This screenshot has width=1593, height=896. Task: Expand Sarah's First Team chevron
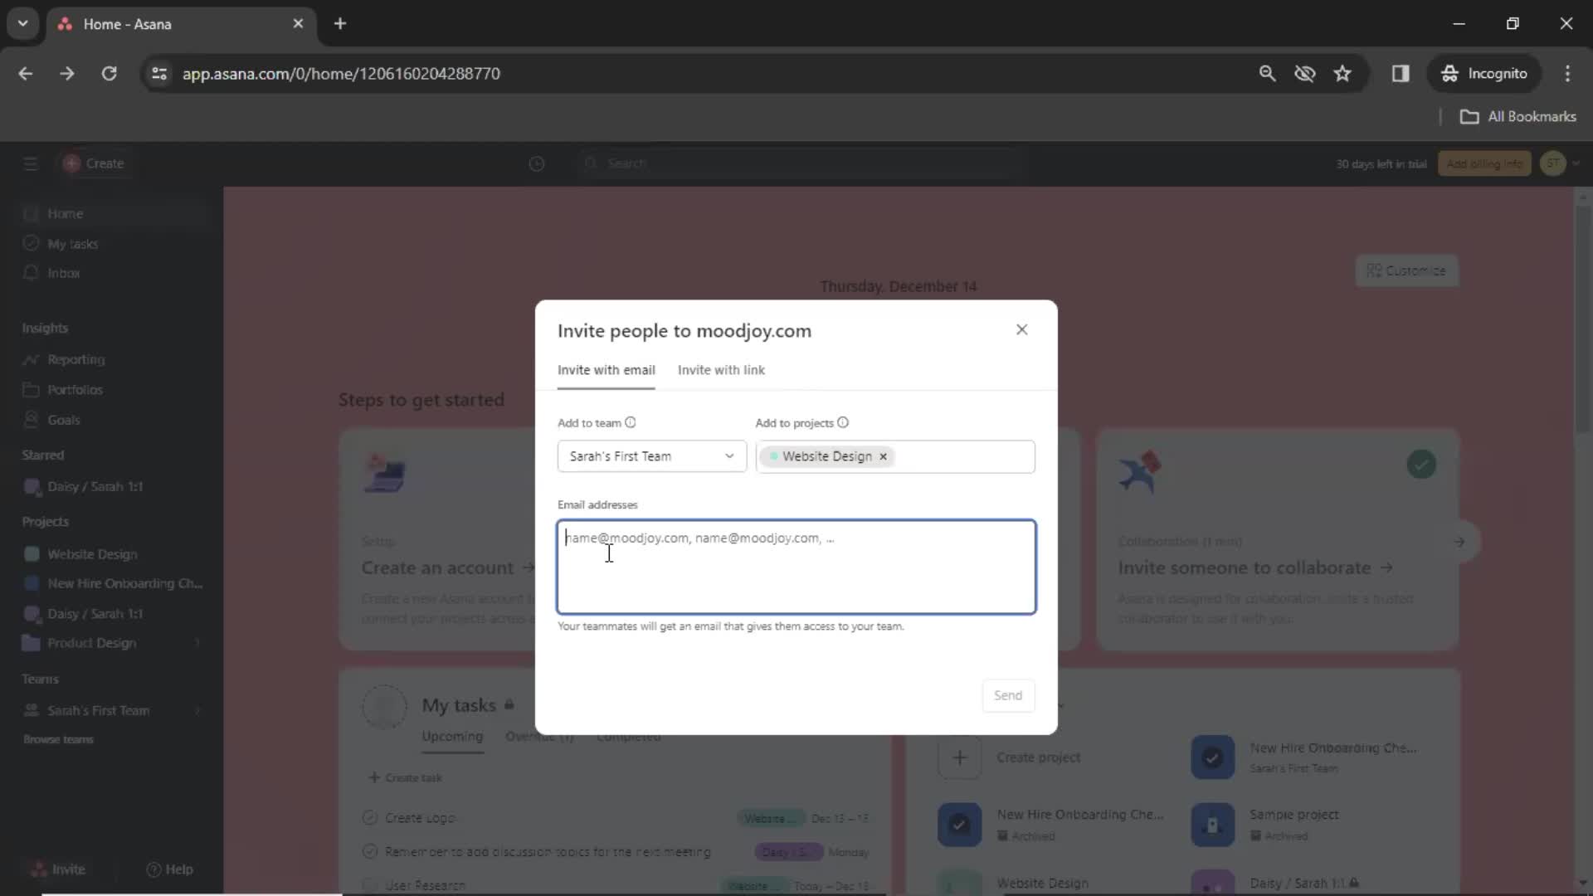click(197, 710)
